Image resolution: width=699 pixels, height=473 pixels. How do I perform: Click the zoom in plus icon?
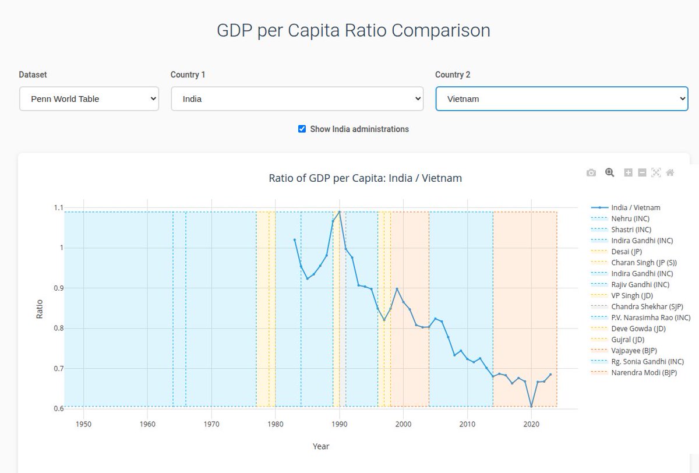click(628, 172)
